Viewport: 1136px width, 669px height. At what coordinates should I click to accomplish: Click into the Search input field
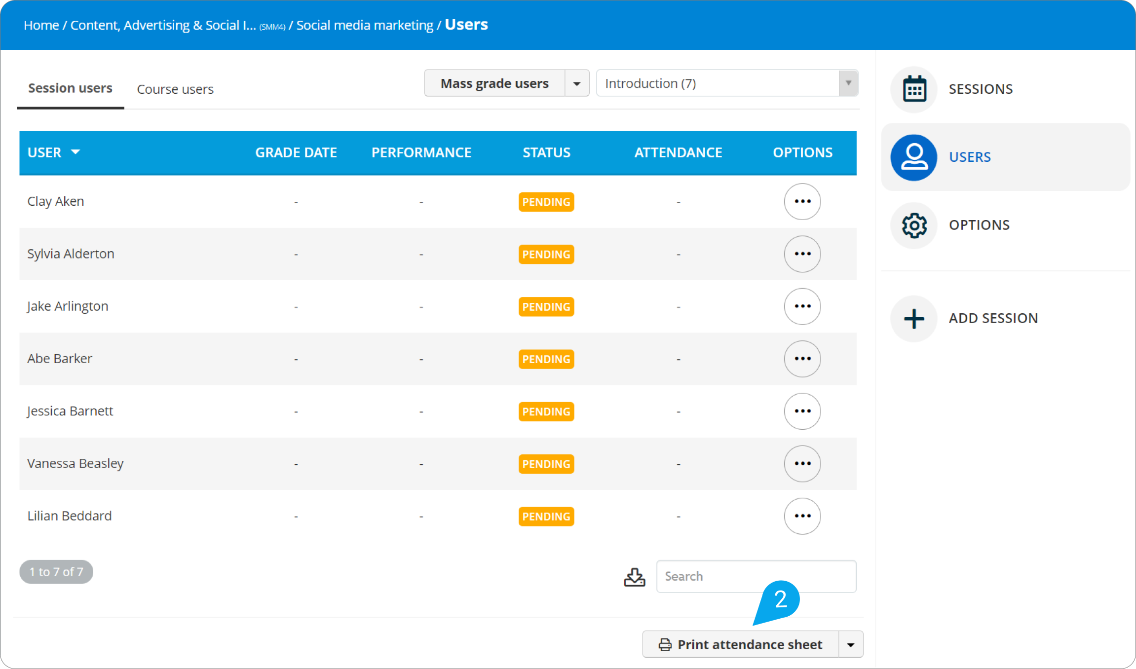[x=756, y=576]
